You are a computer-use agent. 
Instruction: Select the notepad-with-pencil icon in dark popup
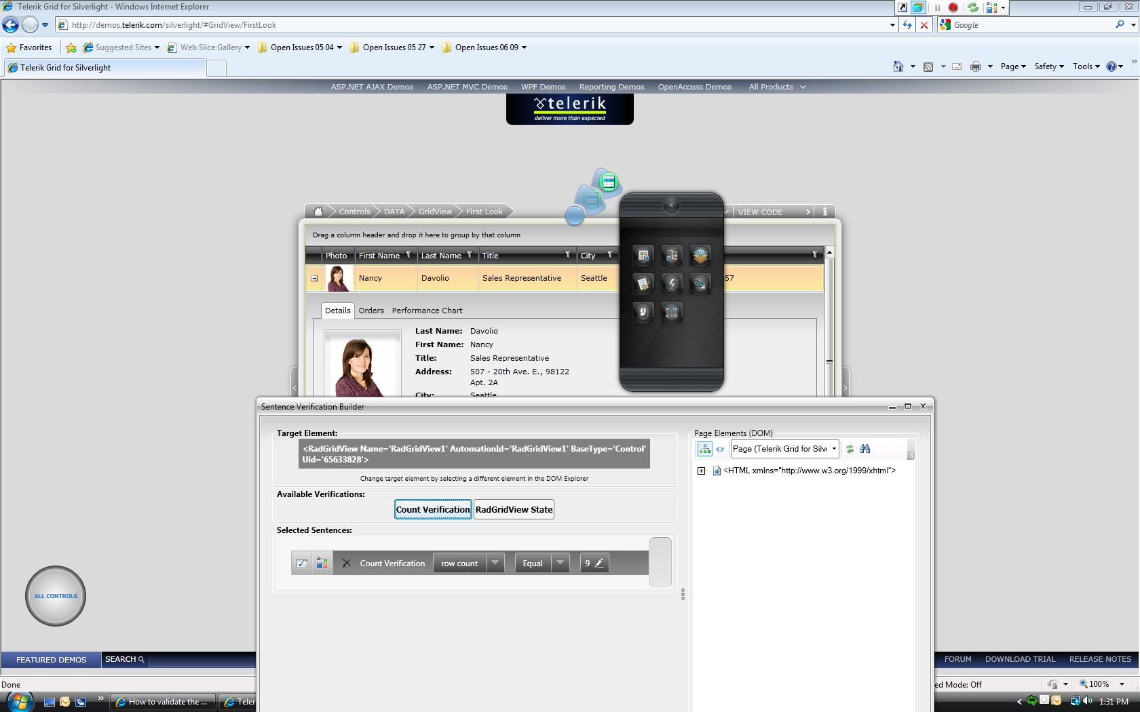(643, 283)
